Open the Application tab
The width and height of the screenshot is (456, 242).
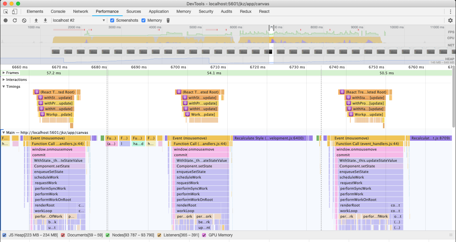(x=159, y=12)
